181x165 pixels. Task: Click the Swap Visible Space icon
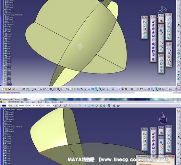point(107,89)
